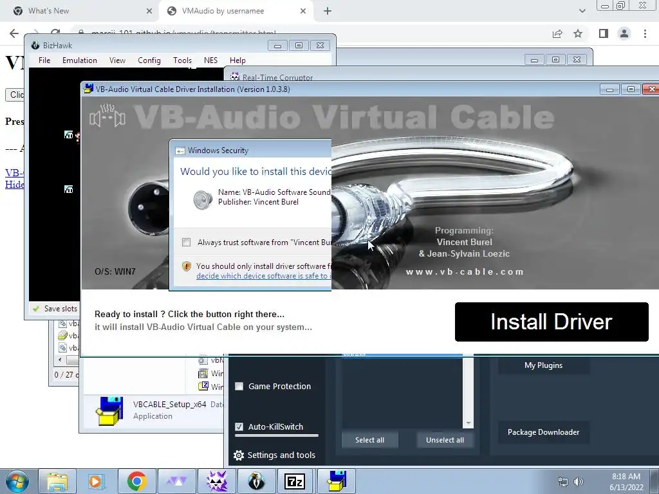659x494 pixels.
Task: Click the Chrome share page icon
Action: pyautogui.click(x=557, y=33)
